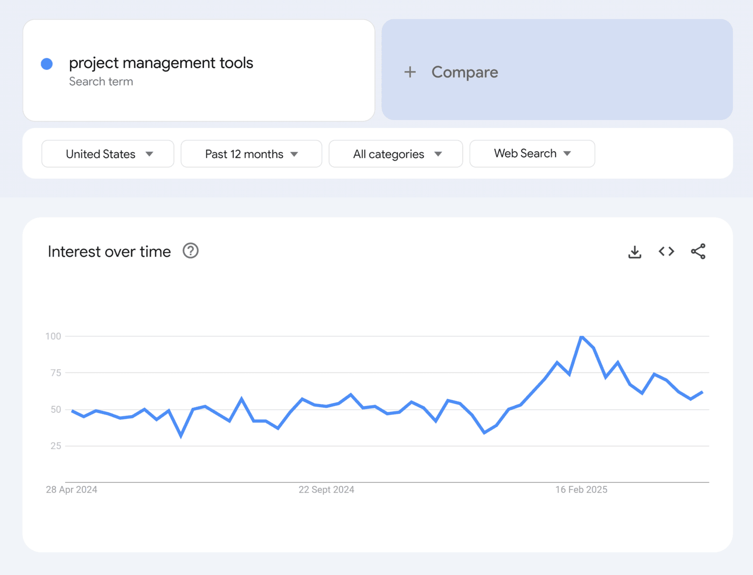Open the All categories selector
753x575 pixels.
pos(395,153)
